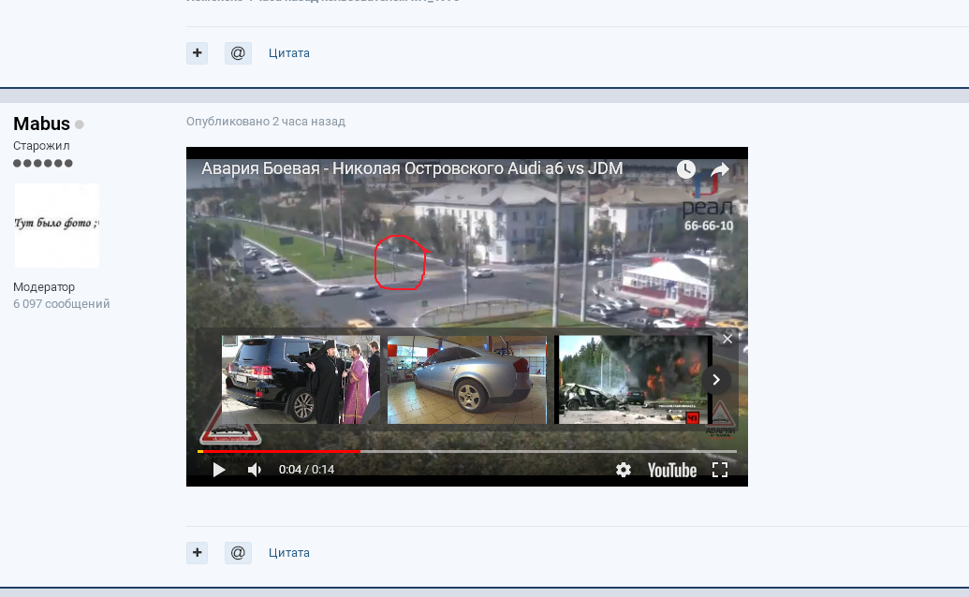Click Mabus avatar image
This screenshot has height=597, width=969.
pos(57,226)
